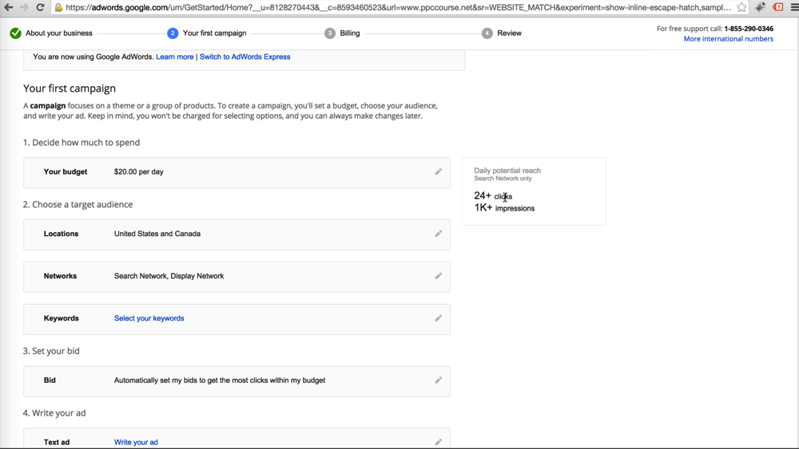This screenshot has width=799, height=449.
Task: Go to the Billing step
Action: pos(350,33)
